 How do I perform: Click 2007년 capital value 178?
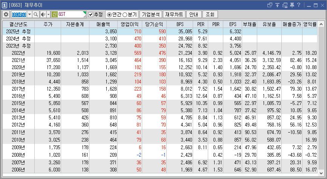point(85,162)
